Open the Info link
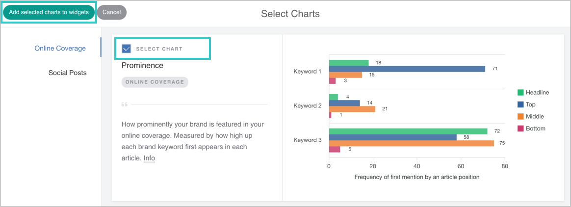Image resolution: width=571 pixels, height=207 pixels. 149,158
